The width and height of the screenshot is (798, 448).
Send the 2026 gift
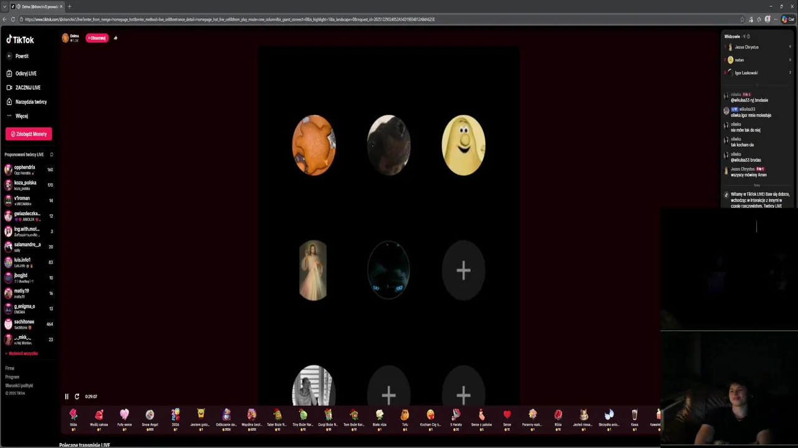[175, 419]
